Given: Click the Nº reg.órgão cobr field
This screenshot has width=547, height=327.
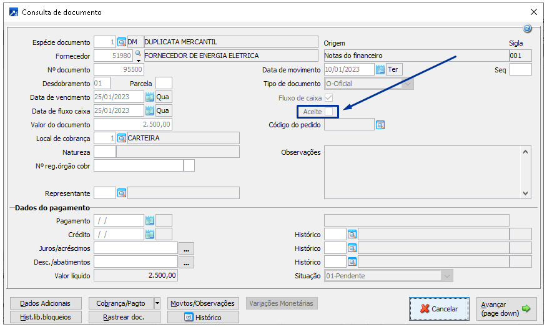Looking at the screenshot, I should tap(139, 165).
